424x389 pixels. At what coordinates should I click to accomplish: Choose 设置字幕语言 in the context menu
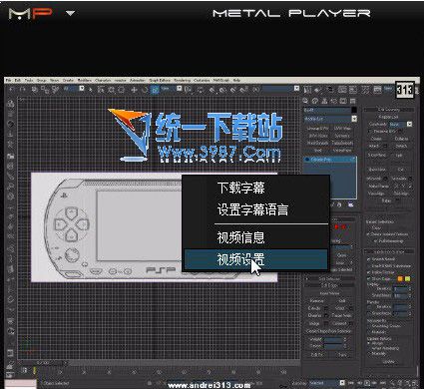[252, 209]
